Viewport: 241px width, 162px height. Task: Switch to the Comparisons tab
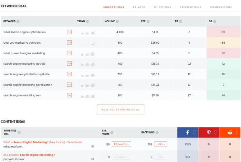tap(221, 7)
